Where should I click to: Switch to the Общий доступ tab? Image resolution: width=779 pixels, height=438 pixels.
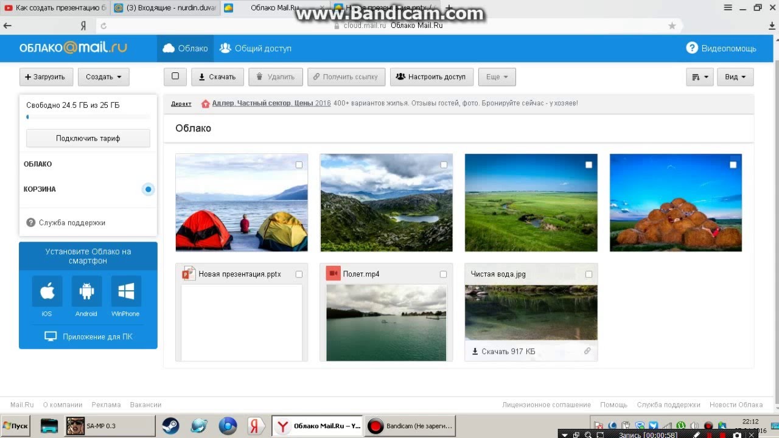point(256,48)
